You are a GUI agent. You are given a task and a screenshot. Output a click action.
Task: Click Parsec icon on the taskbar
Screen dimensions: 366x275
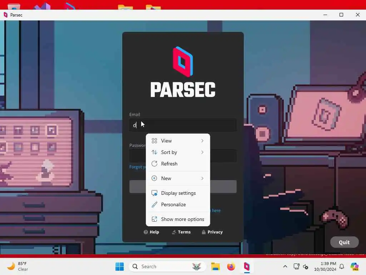pyautogui.click(x=247, y=266)
